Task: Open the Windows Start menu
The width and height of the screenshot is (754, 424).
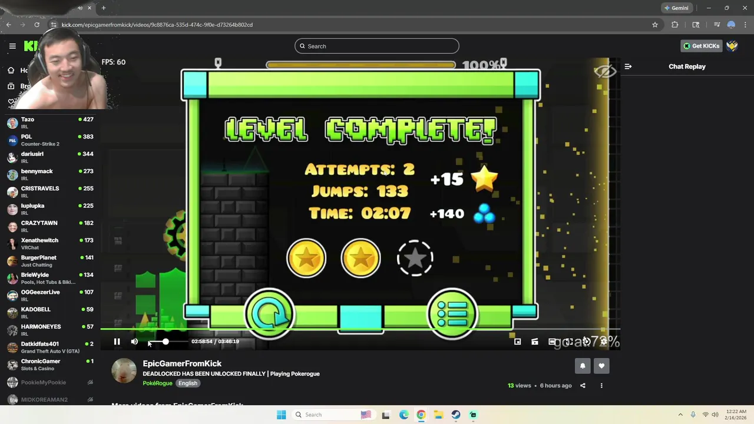Action: click(x=281, y=415)
